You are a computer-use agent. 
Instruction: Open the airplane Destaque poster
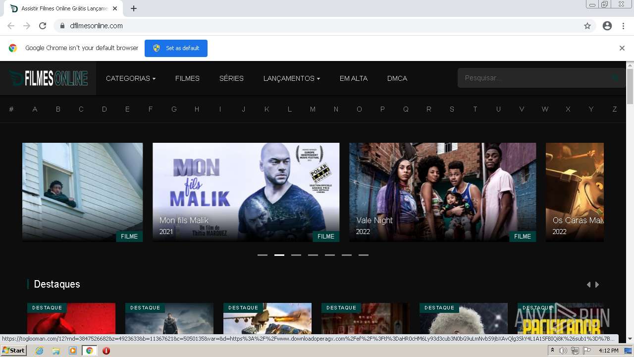click(x=267, y=319)
